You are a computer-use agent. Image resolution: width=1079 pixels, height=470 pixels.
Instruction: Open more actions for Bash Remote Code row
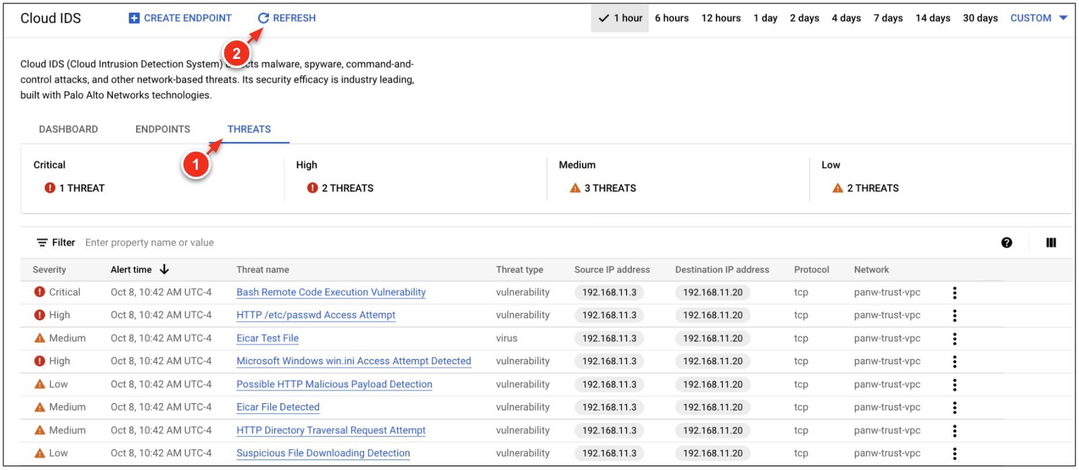[954, 293]
